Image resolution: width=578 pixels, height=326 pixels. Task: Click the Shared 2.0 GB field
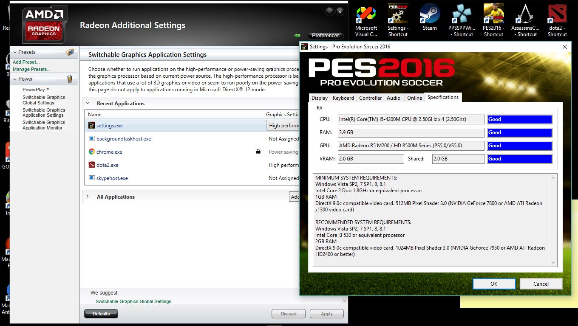(x=458, y=159)
